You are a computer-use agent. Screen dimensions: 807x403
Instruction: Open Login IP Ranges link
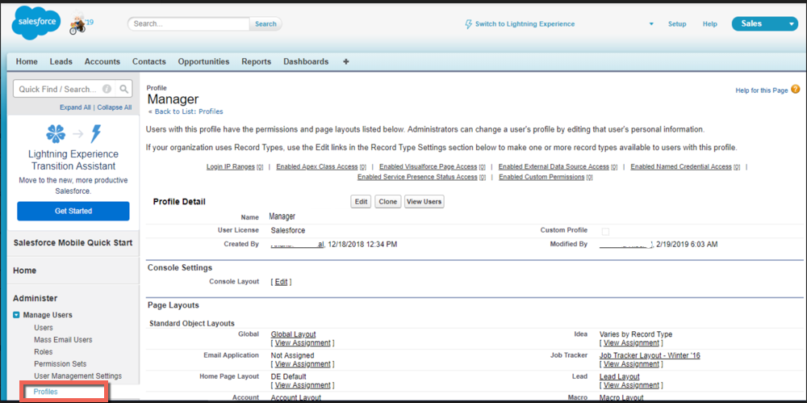(231, 167)
